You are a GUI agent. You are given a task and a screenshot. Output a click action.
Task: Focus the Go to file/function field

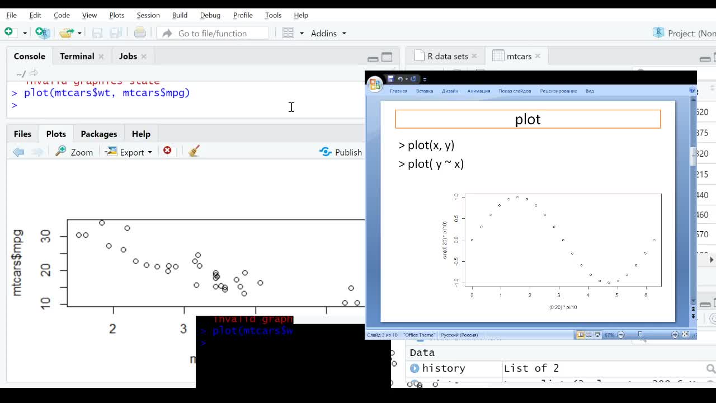(x=213, y=33)
